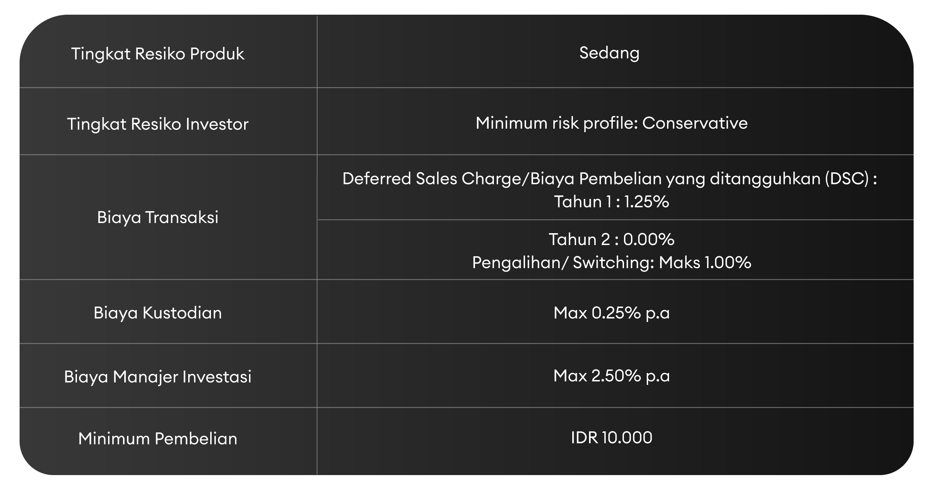Select the word Conservative
The width and height of the screenshot is (936, 495).
[x=695, y=123]
